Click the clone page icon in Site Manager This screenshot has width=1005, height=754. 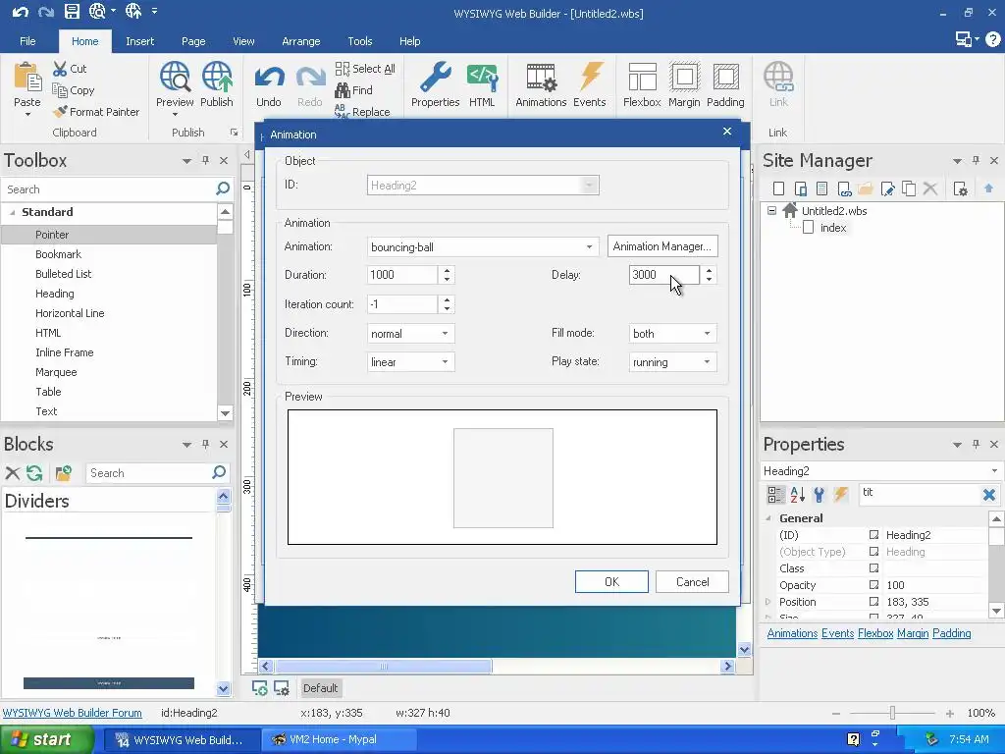click(909, 188)
